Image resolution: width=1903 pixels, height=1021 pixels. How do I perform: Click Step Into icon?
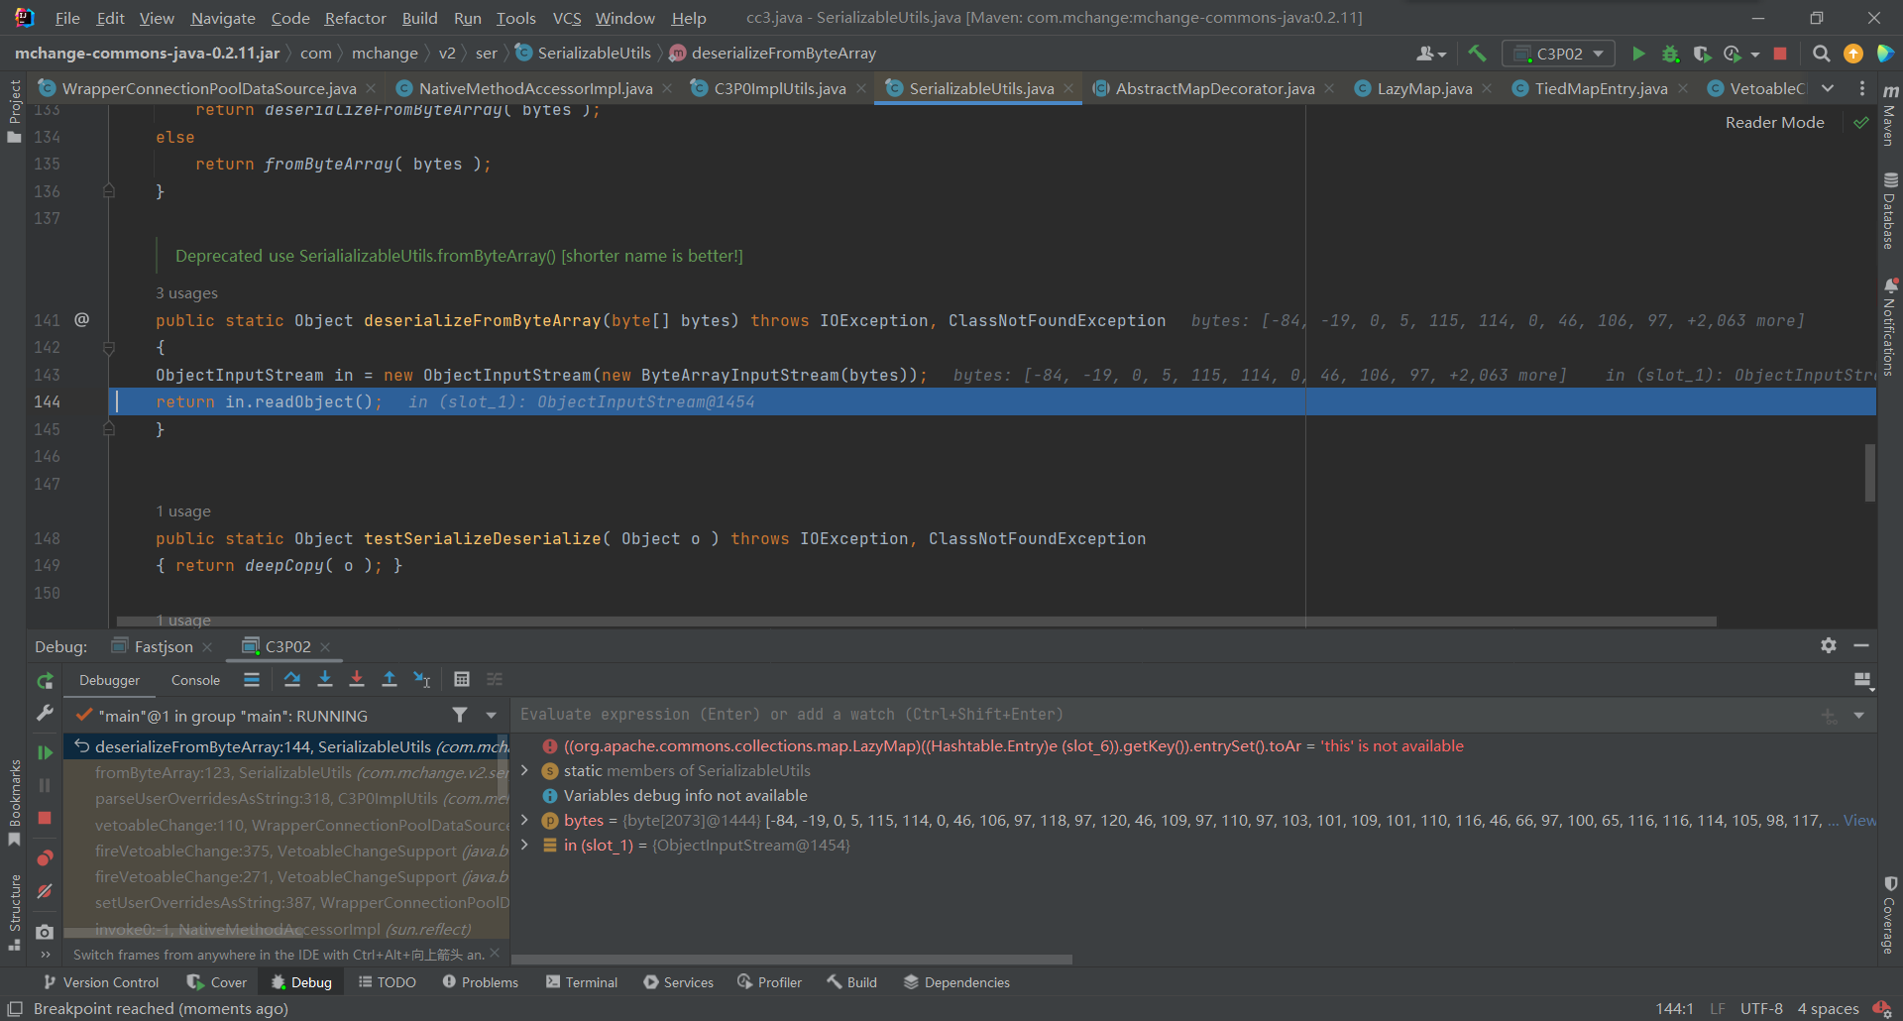325,680
